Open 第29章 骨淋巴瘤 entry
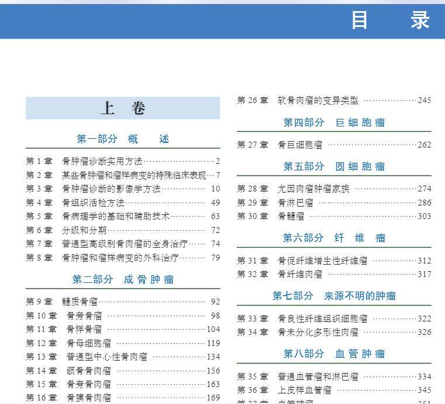The height and width of the screenshot is (404, 445). [x=334, y=203]
